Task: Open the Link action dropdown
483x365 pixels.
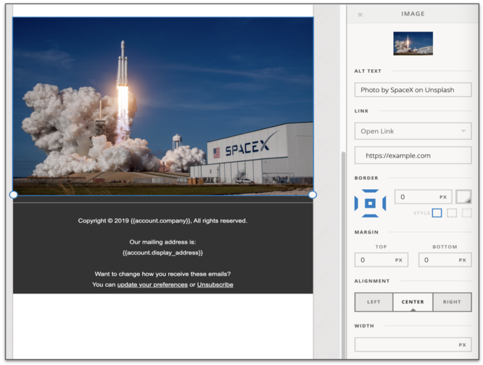Action: 413,131
